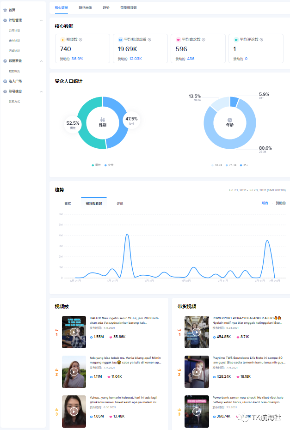Open 定向计划 in the sidebar
Screen dimensions: 290x430
(14, 41)
